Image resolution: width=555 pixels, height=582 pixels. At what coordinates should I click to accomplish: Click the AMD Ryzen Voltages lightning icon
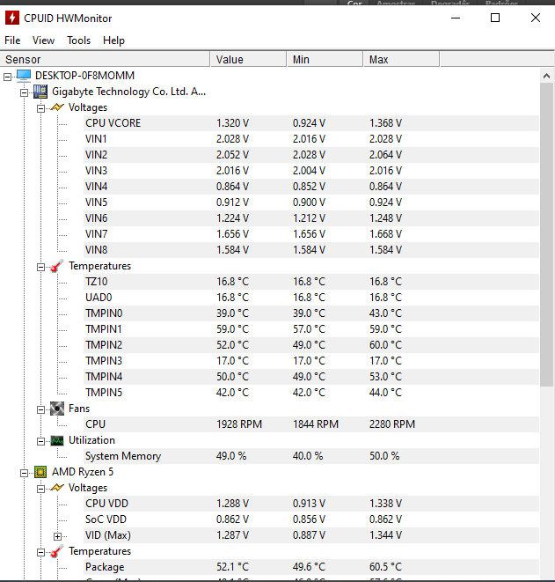[57, 488]
